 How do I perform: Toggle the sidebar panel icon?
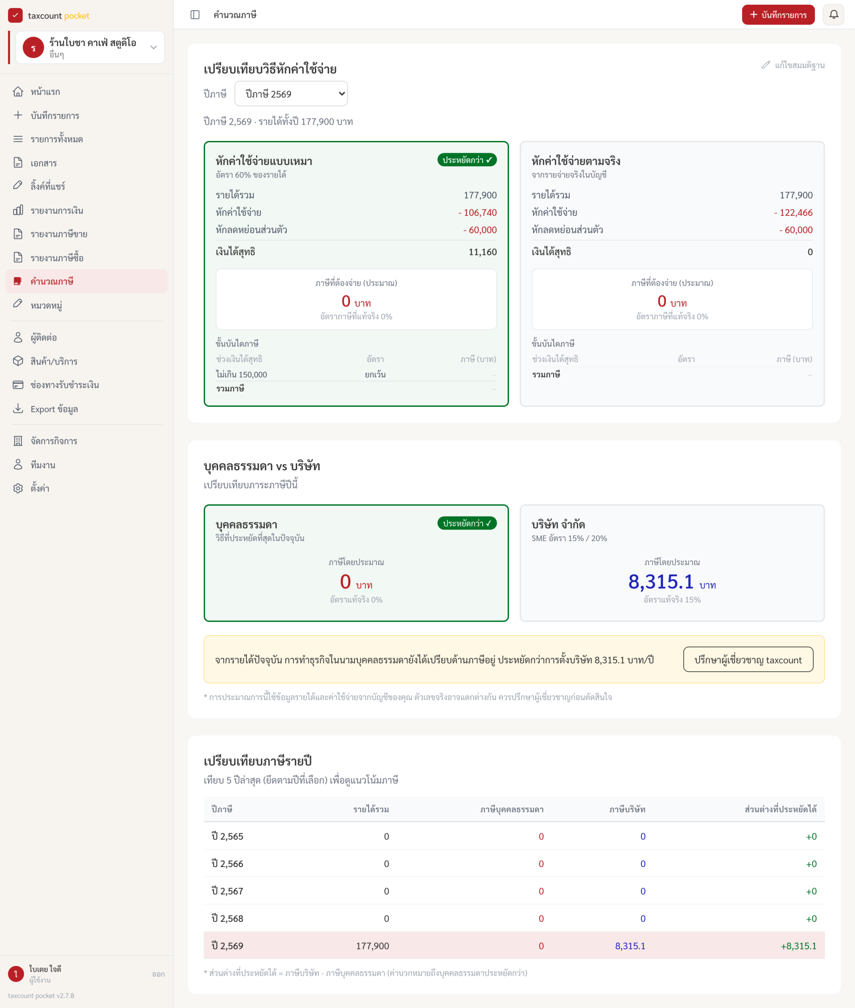[x=195, y=15]
